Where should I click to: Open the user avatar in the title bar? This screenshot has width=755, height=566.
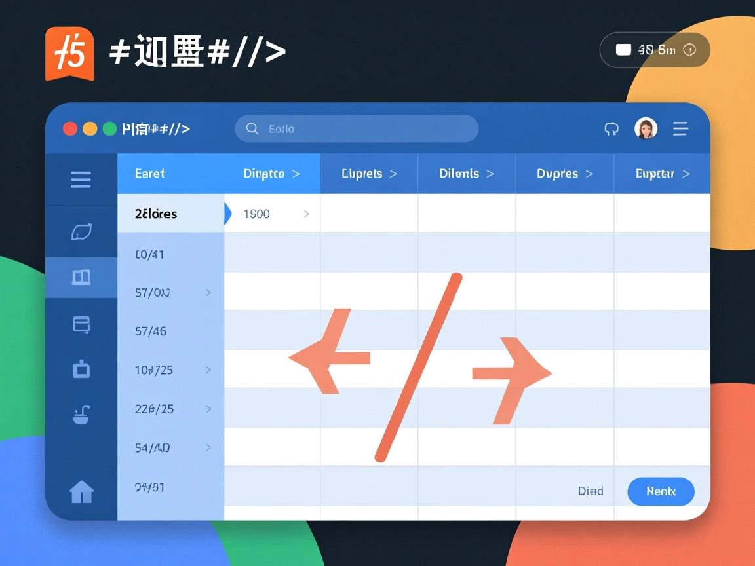646,128
